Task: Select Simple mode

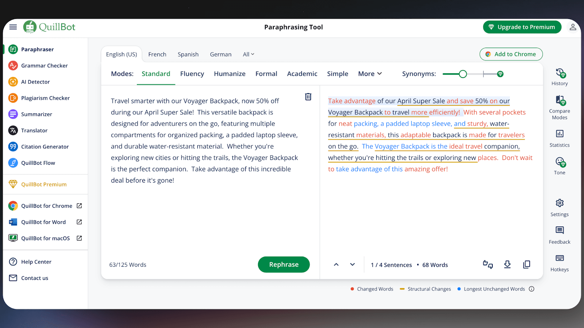Action: [338, 74]
